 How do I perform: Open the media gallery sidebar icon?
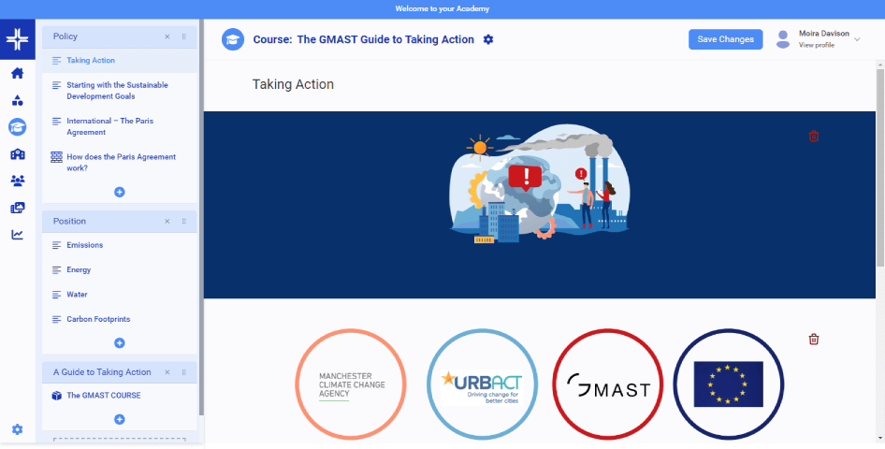point(18,209)
